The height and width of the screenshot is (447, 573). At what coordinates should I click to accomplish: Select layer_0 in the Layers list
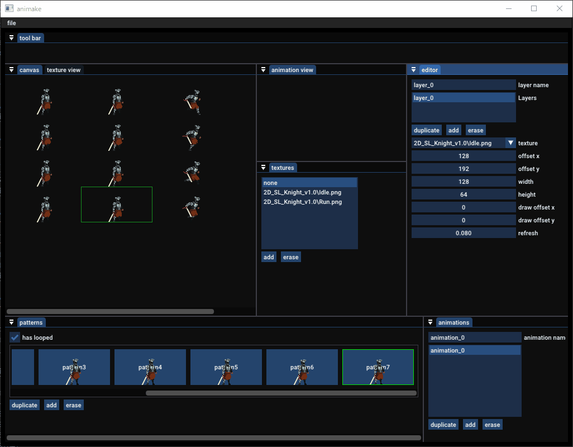tap(464, 98)
